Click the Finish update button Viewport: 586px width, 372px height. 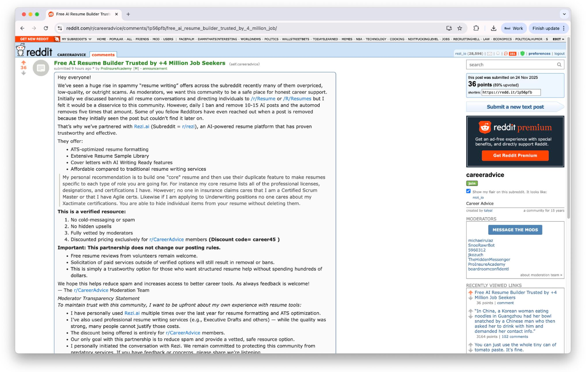(x=546, y=28)
